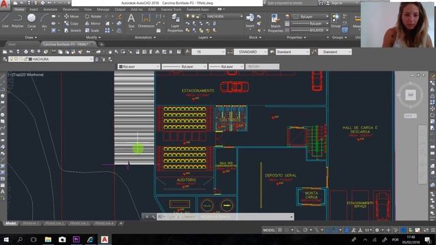Expand the Block panel
The image size is (436, 245).
pos(255,37)
